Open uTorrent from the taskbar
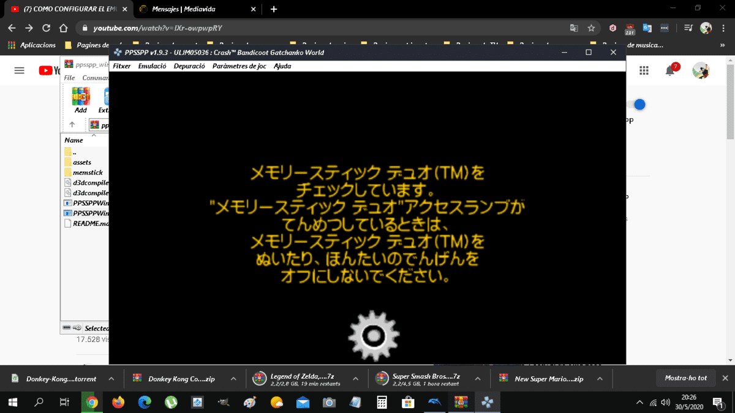The height and width of the screenshot is (413, 735). tap(171, 402)
